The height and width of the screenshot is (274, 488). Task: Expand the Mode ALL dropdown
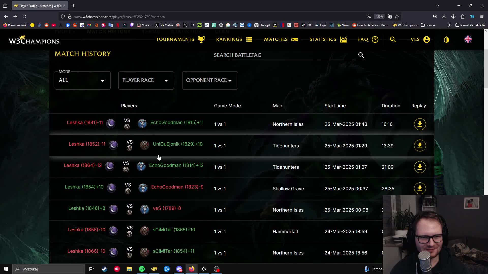tap(82, 80)
